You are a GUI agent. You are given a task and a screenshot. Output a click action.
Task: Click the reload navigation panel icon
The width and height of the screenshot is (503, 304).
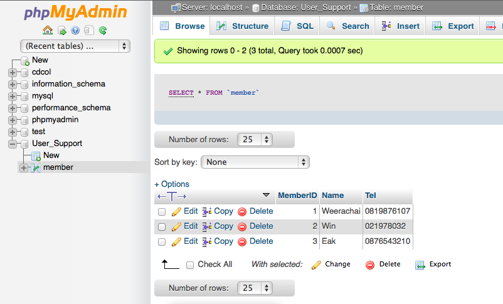pos(102,30)
